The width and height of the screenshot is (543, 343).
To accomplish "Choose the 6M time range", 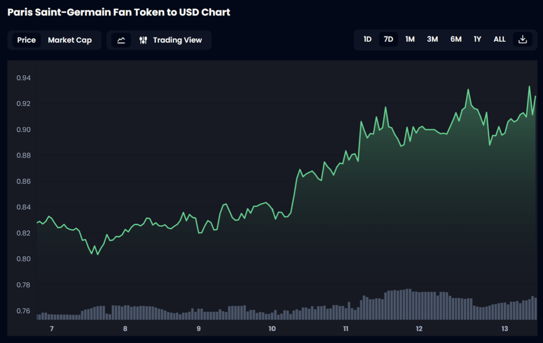I will click(x=456, y=39).
